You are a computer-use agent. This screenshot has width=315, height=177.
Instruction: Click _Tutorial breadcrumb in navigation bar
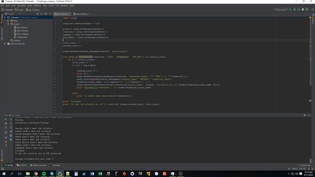[7, 10]
